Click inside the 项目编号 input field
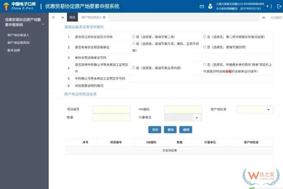This screenshot has width=283, height=189. click(111, 109)
